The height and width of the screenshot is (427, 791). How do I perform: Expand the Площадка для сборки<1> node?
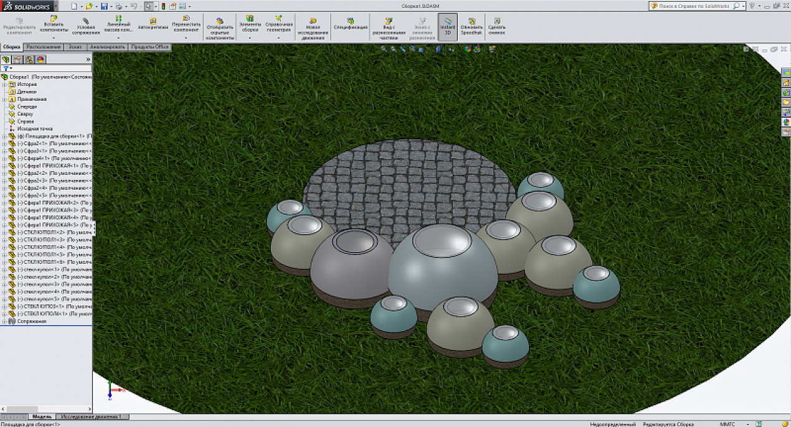point(4,136)
